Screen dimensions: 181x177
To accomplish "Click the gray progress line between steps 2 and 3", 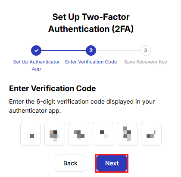I will tap(118, 51).
